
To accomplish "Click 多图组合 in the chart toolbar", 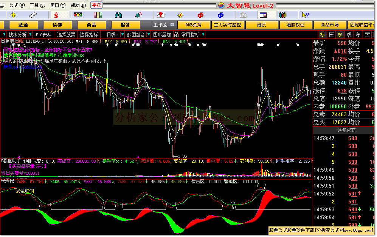I will click(x=136, y=35).
